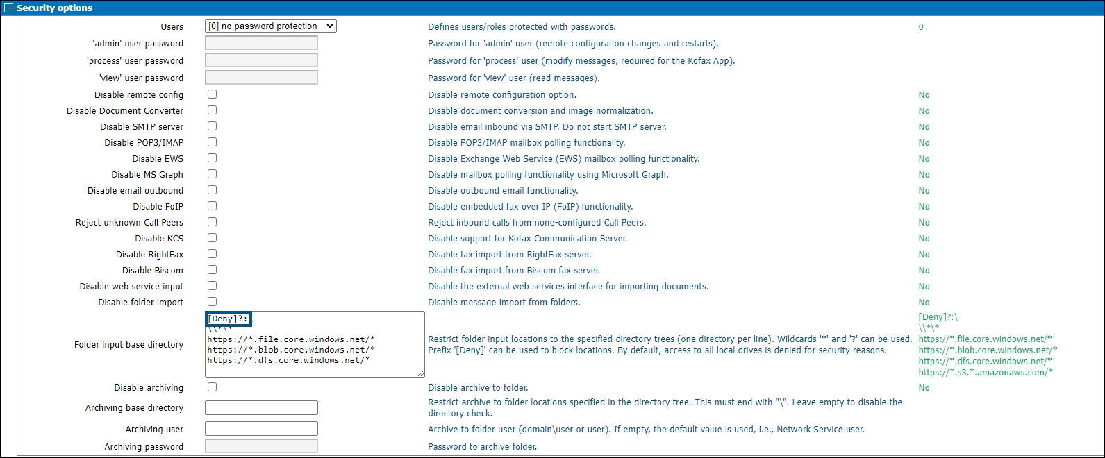Click the Archiving user text field
The width and height of the screenshot is (1105, 458).
[261, 430]
